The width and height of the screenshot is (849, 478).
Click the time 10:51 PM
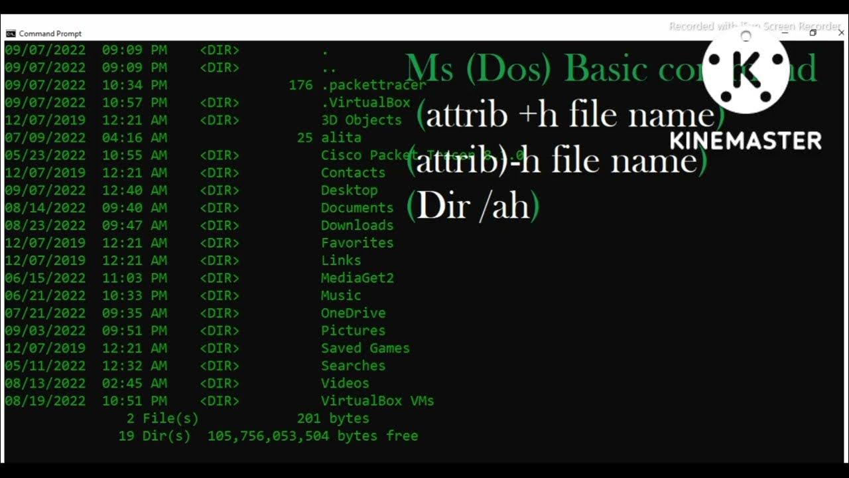pos(135,401)
